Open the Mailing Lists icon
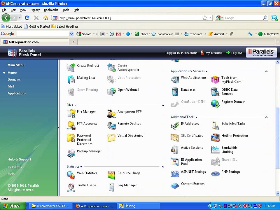The width and height of the screenshot is (280, 210). click(71, 80)
